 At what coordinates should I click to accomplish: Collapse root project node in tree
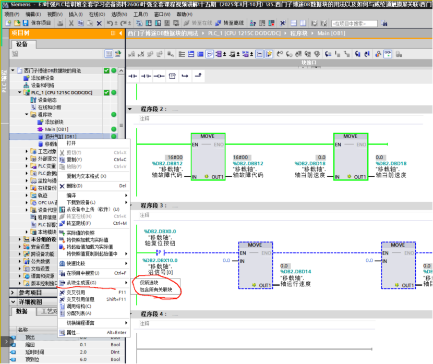pos(13,70)
